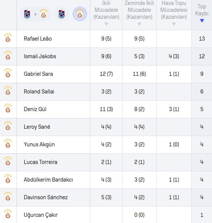Image resolution: width=212 pixels, height=223 pixels.
Task: Click Roland Sallai's Top Kaybı value 6
Action: tap(202, 92)
